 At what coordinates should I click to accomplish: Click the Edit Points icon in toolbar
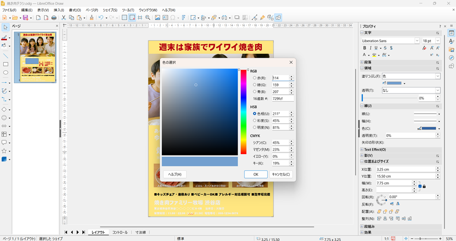[255, 18]
